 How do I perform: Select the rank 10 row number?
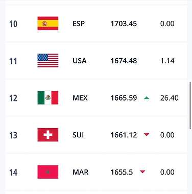point(13,24)
